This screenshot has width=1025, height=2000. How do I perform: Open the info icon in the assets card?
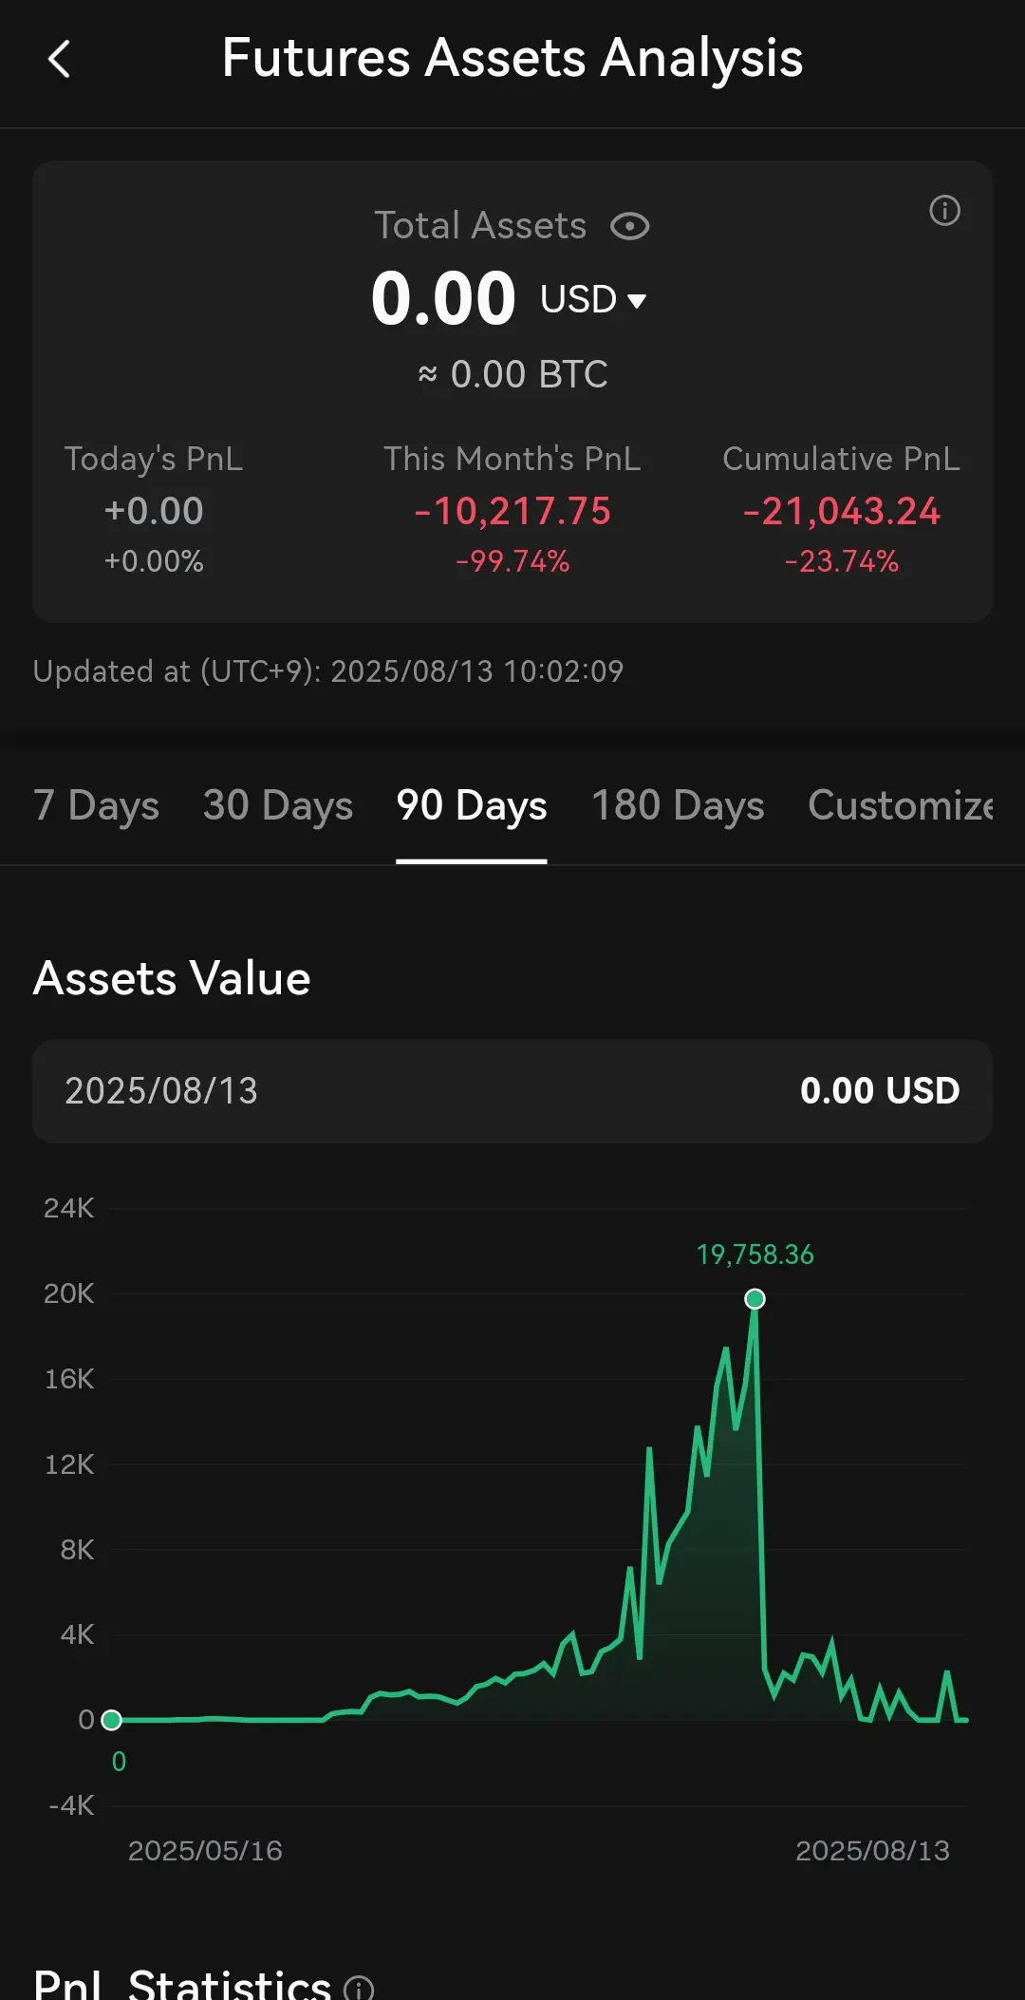coord(944,210)
